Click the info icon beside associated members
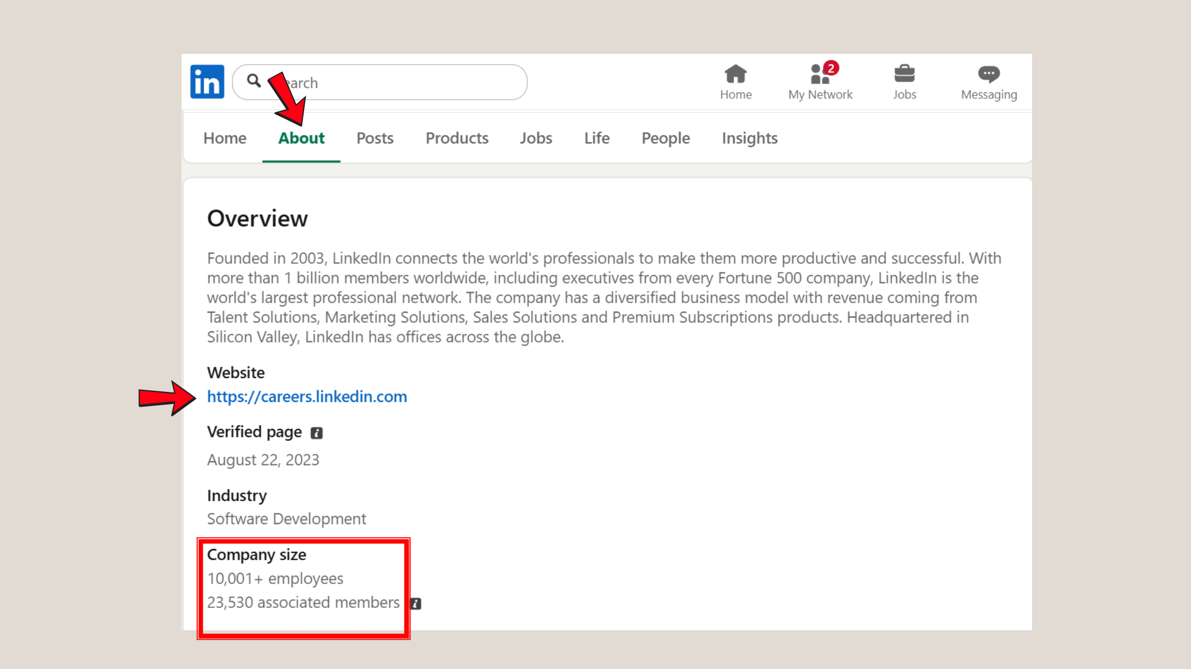Screen dimensions: 1191x669 click(416, 604)
